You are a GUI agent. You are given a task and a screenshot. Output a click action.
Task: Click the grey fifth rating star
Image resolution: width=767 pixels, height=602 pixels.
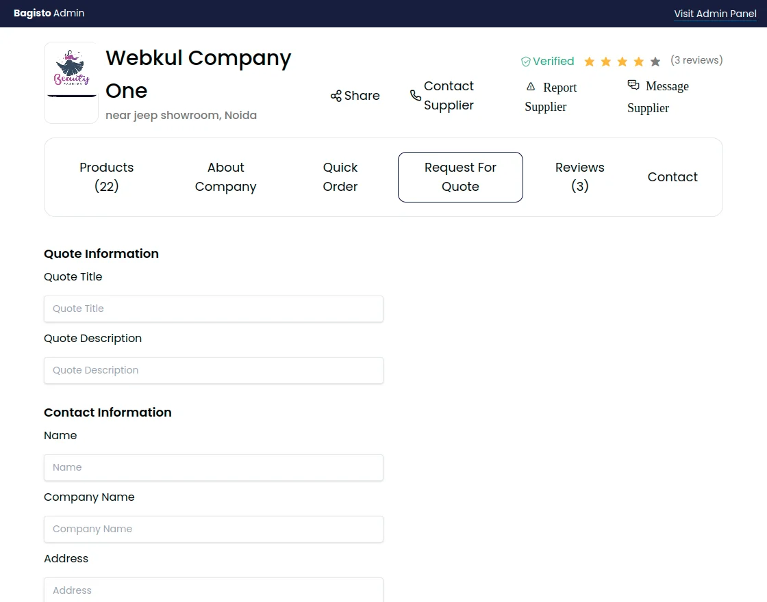click(x=655, y=62)
